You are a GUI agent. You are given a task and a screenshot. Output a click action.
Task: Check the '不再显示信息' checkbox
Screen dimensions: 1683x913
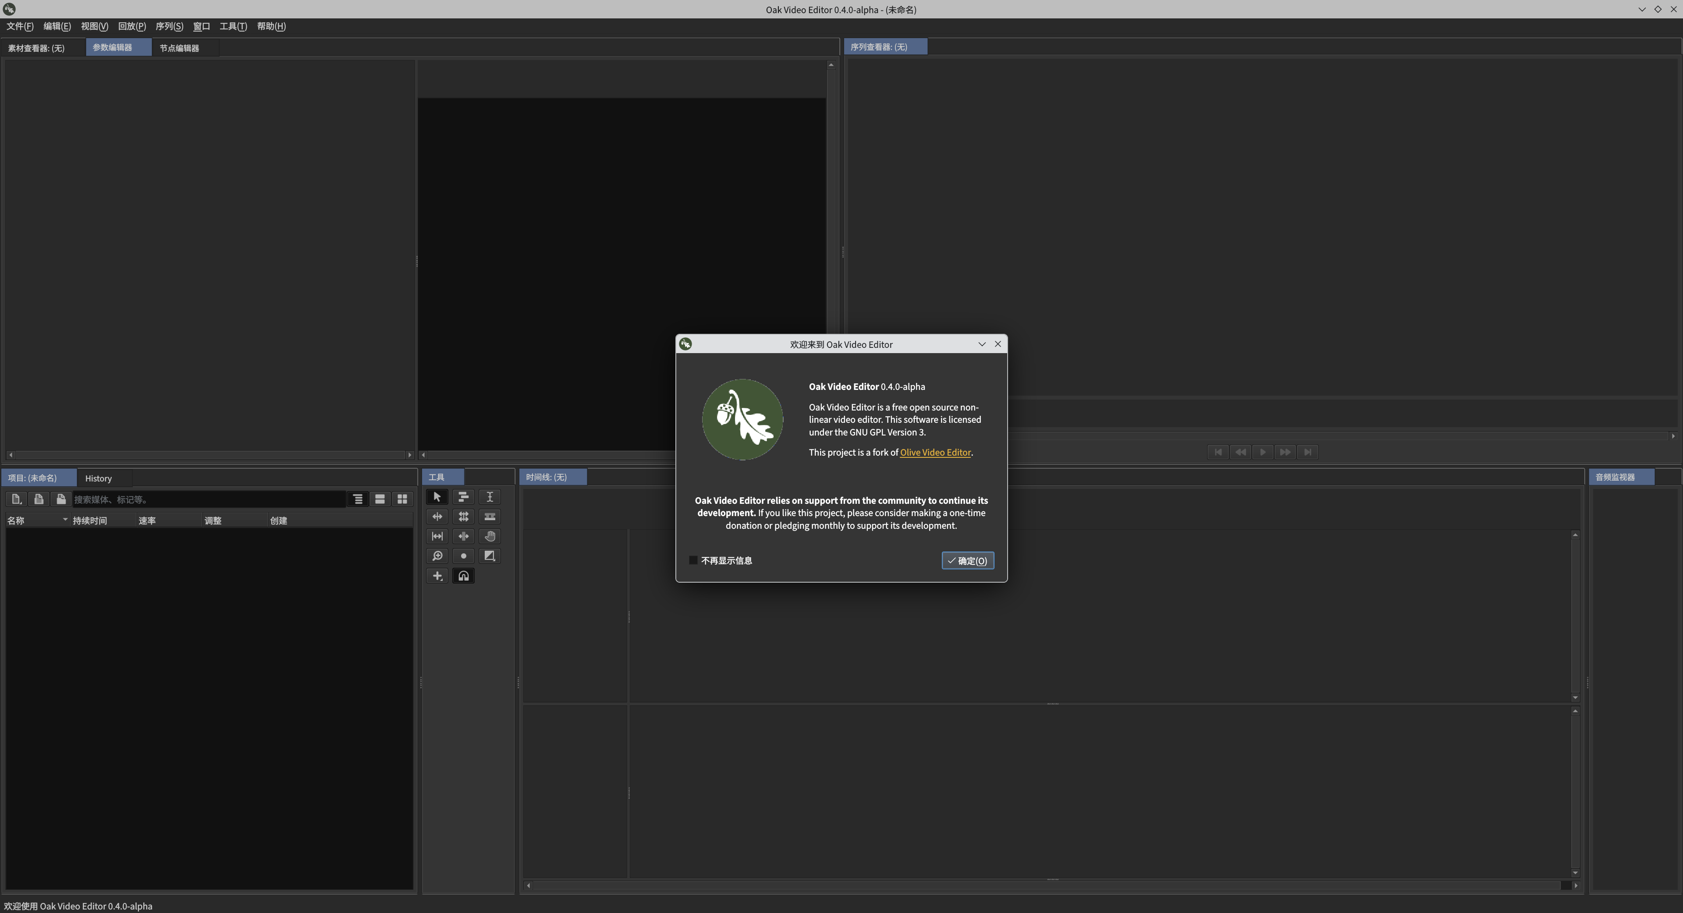tap(693, 560)
